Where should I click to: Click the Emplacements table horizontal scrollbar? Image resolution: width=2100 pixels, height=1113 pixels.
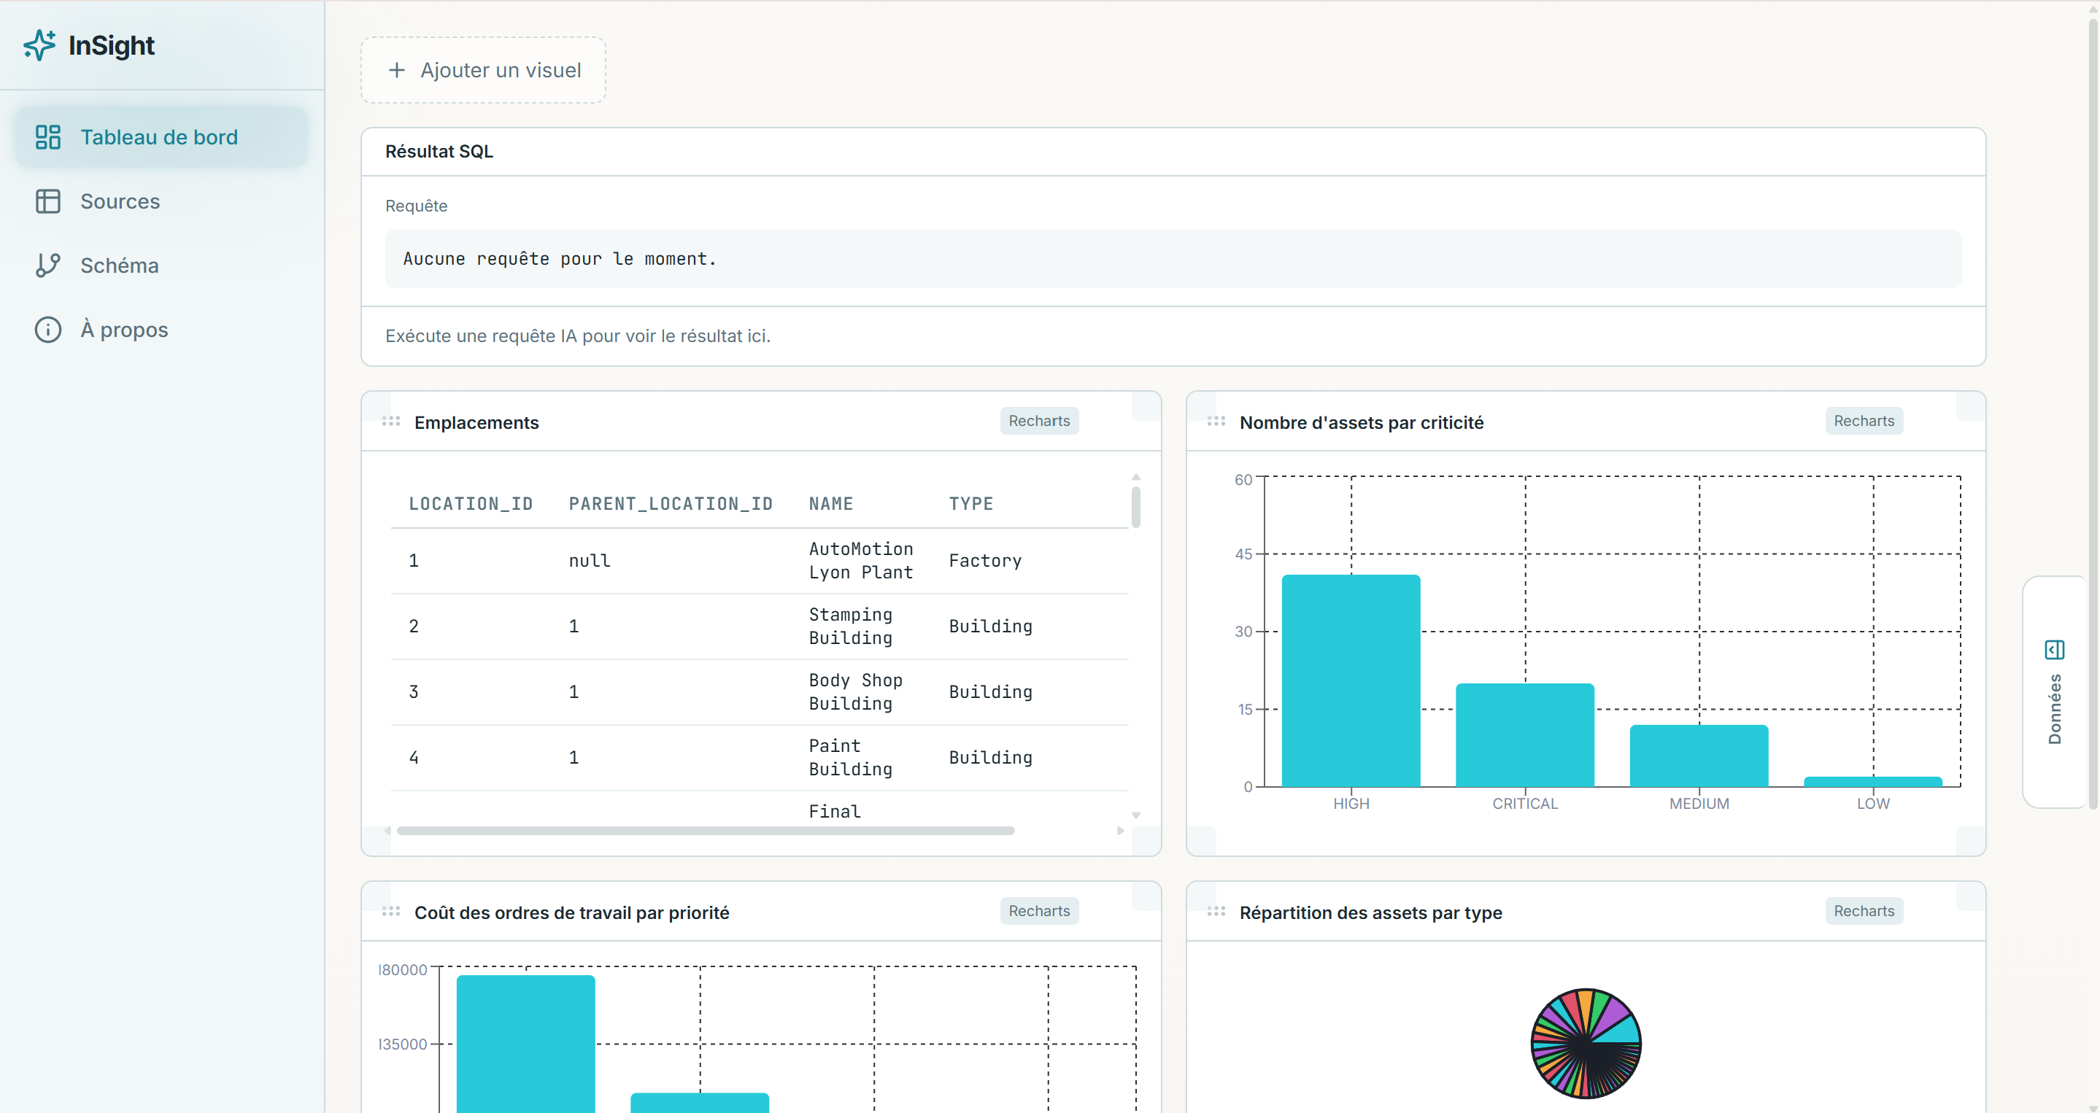706,831
